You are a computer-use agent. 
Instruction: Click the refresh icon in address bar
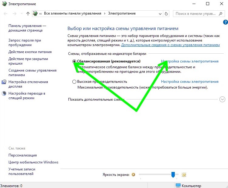tap(166, 14)
